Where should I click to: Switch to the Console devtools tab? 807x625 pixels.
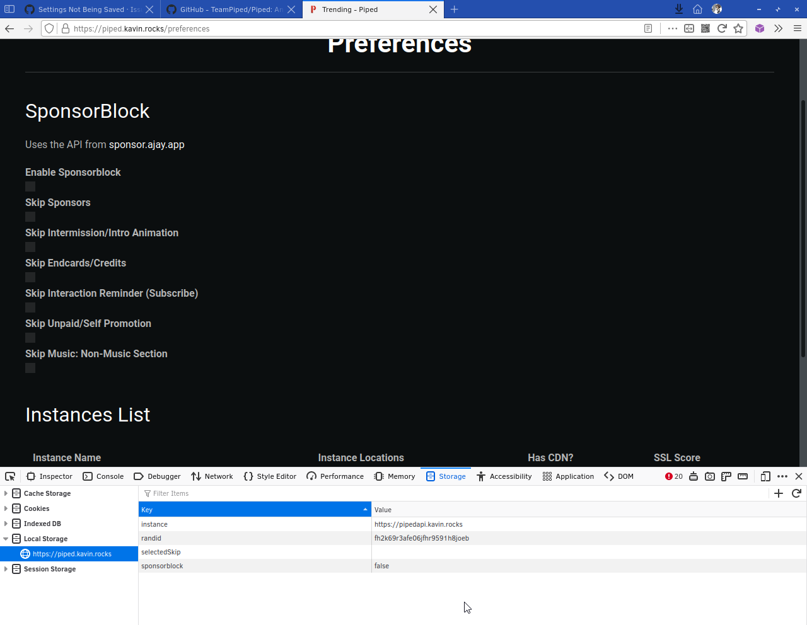tap(103, 476)
